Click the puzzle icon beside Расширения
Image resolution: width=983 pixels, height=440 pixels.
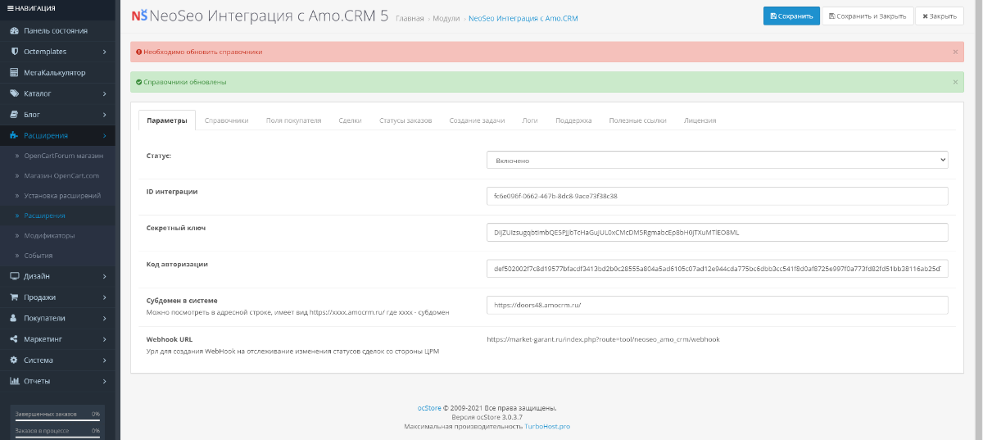coord(14,135)
